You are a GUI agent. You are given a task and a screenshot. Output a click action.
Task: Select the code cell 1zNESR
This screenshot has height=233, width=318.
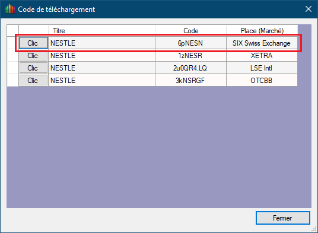(190, 55)
